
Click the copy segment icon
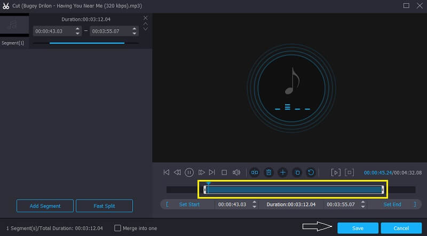[x=297, y=172]
